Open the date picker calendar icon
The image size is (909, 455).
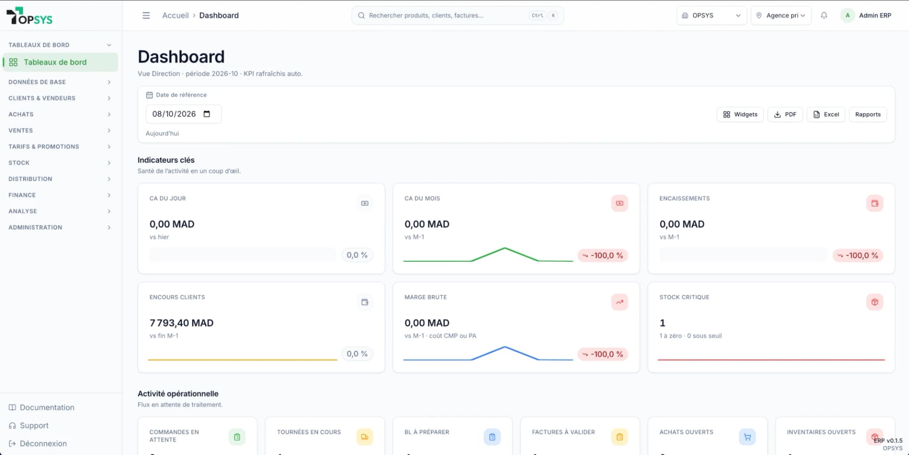click(206, 114)
